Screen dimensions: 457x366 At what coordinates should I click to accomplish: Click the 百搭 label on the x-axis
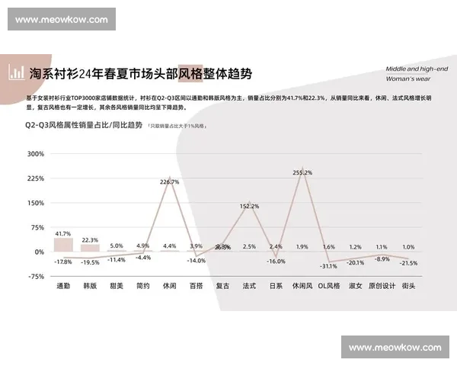(196, 284)
